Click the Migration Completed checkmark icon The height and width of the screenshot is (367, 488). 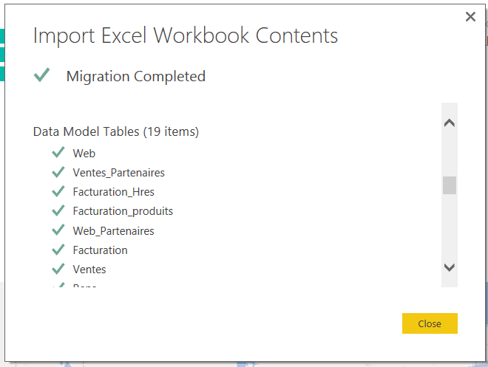(42, 75)
